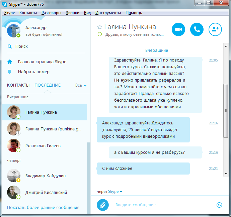Image resolution: width=231 pixels, height=217 pixels.
Task: Maximize the Skype window
Action: click(x=209, y=3)
